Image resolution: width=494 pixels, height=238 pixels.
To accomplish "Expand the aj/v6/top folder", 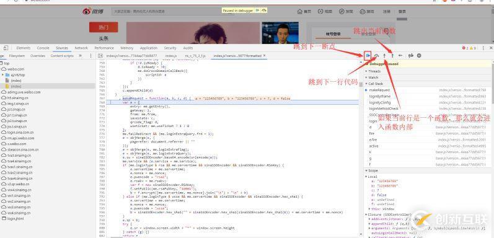I will [17, 75].
